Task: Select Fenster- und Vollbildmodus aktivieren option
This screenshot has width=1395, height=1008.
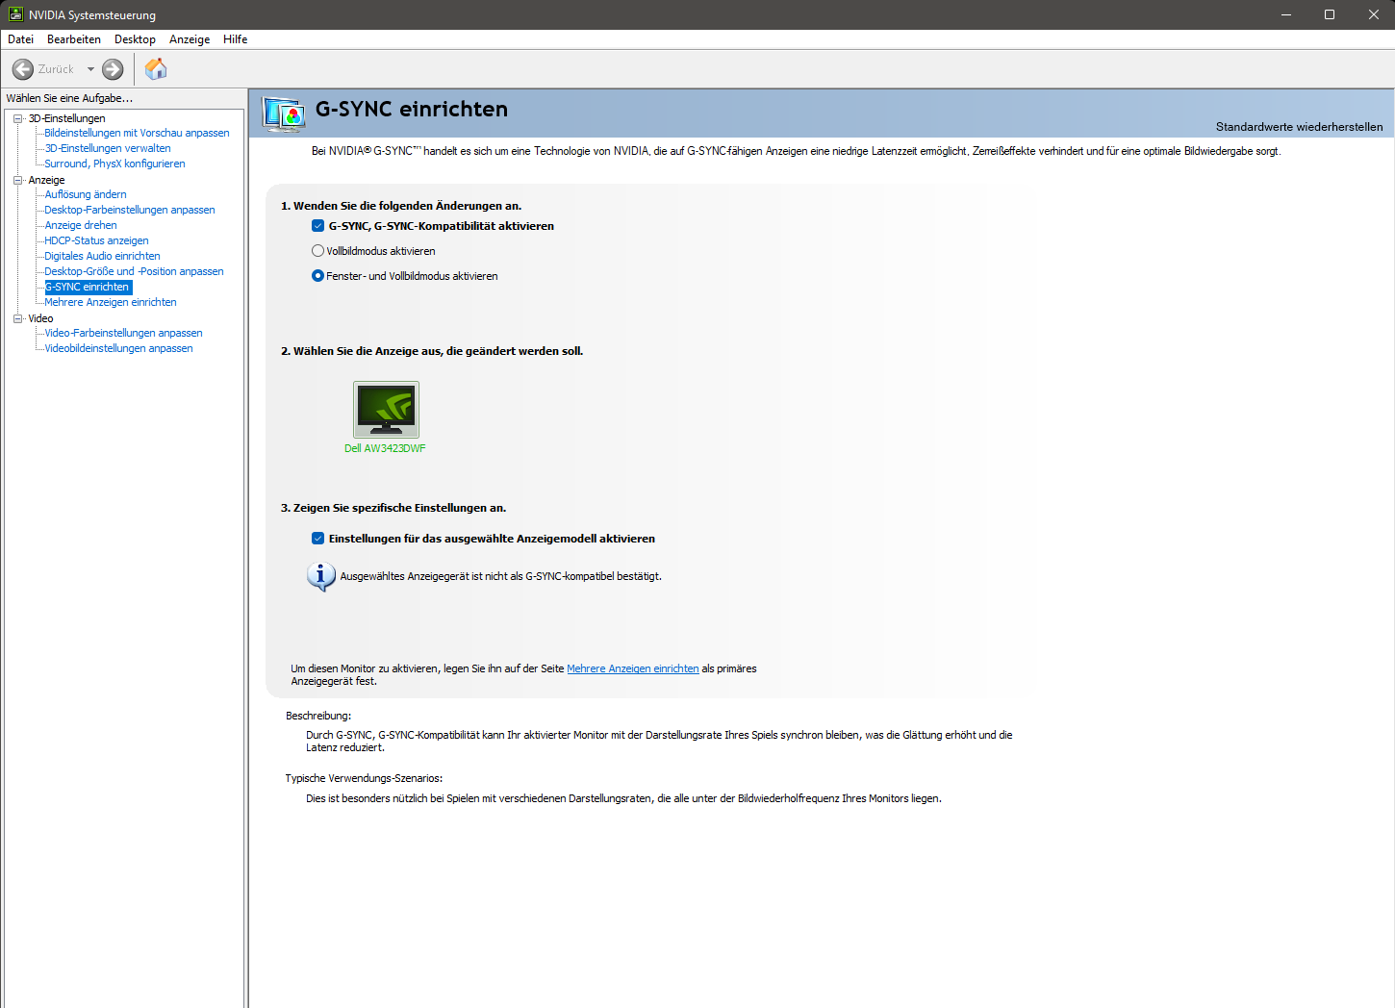Action: point(317,276)
